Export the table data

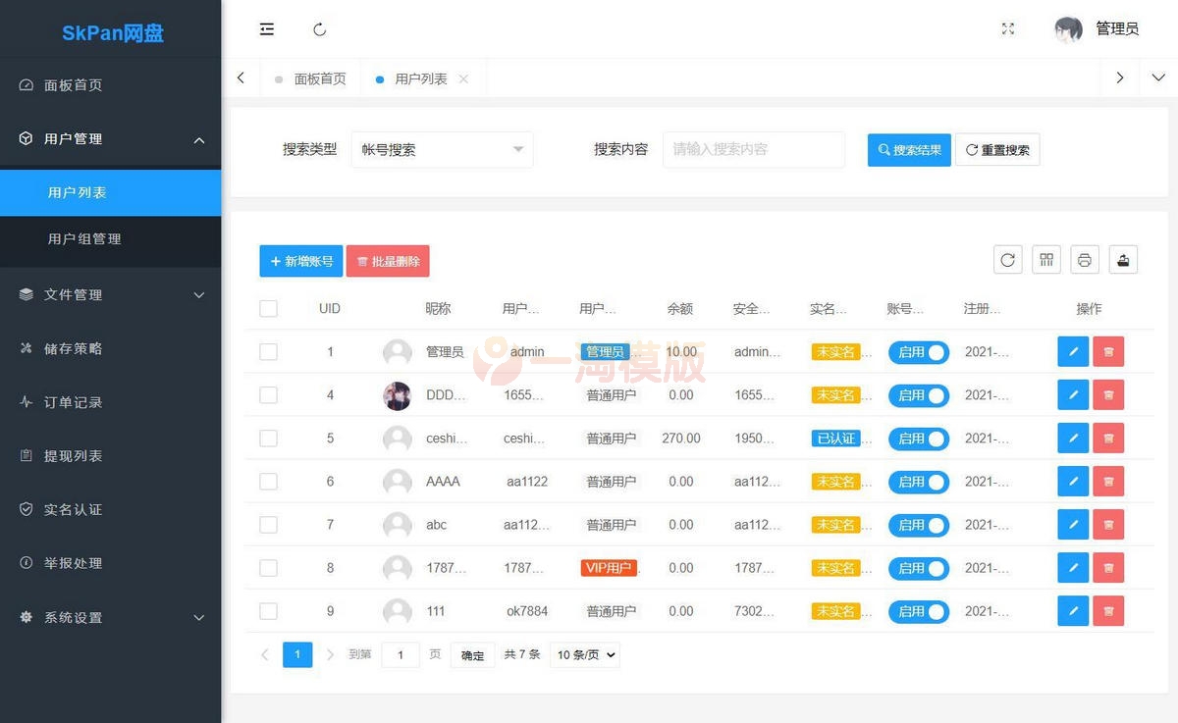point(1123,260)
